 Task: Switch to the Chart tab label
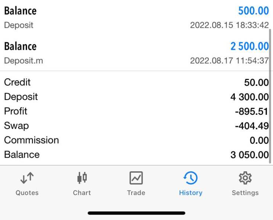82,193
